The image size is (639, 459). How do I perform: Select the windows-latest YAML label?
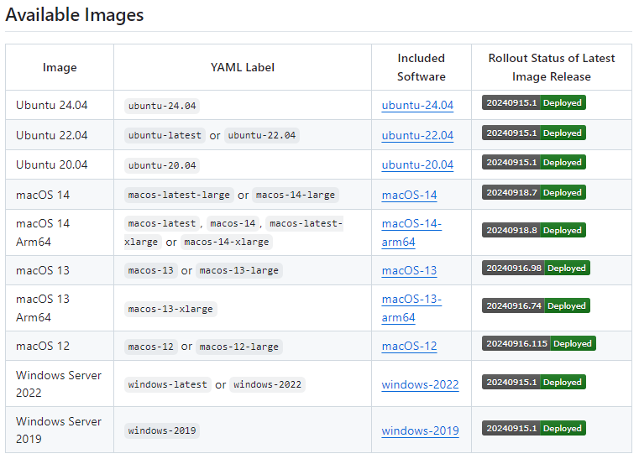pyautogui.click(x=167, y=384)
